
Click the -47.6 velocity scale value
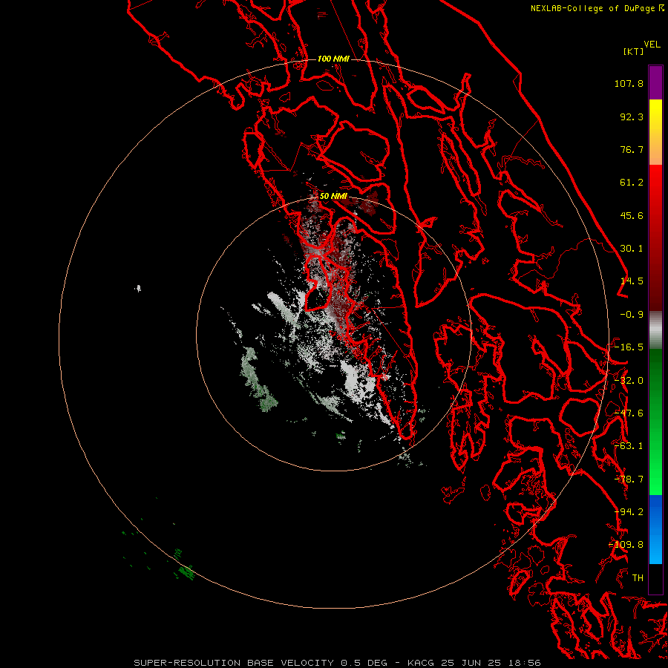click(629, 413)
